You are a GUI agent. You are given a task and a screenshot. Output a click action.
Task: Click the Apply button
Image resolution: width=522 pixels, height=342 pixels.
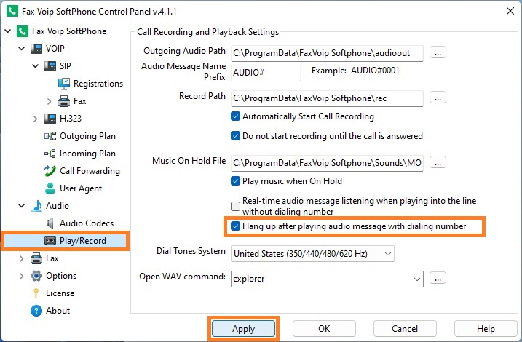243,329
